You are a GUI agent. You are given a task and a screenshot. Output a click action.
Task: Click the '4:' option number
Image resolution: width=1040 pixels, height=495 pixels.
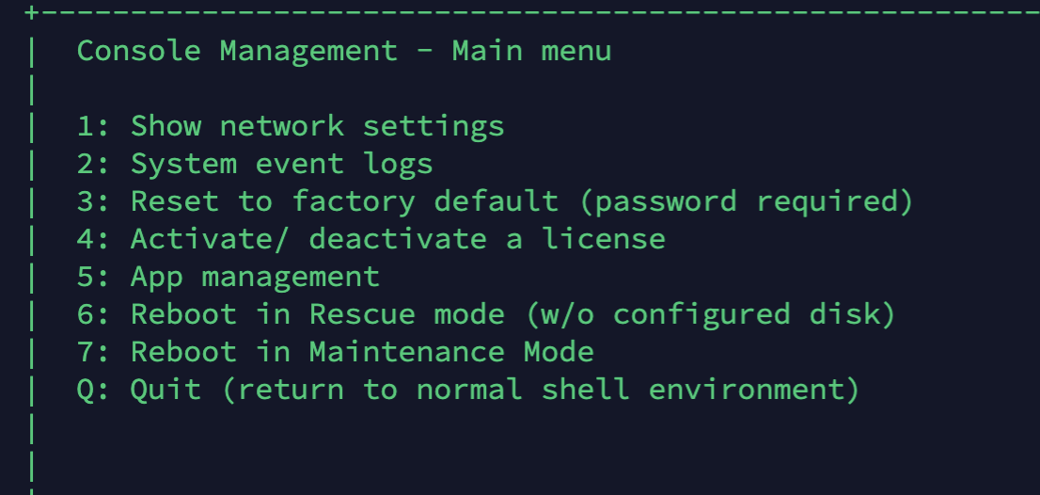94,239
